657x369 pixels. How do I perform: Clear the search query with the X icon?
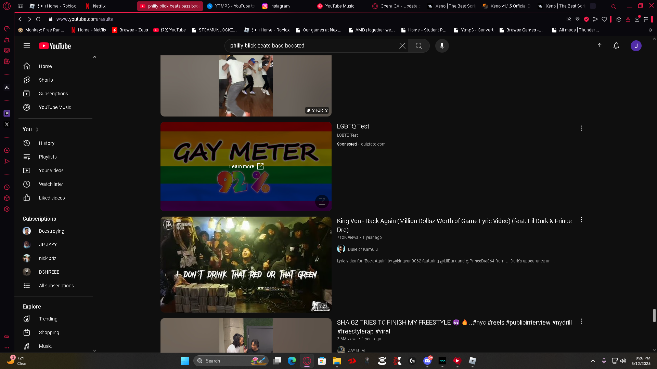(402, 46)
